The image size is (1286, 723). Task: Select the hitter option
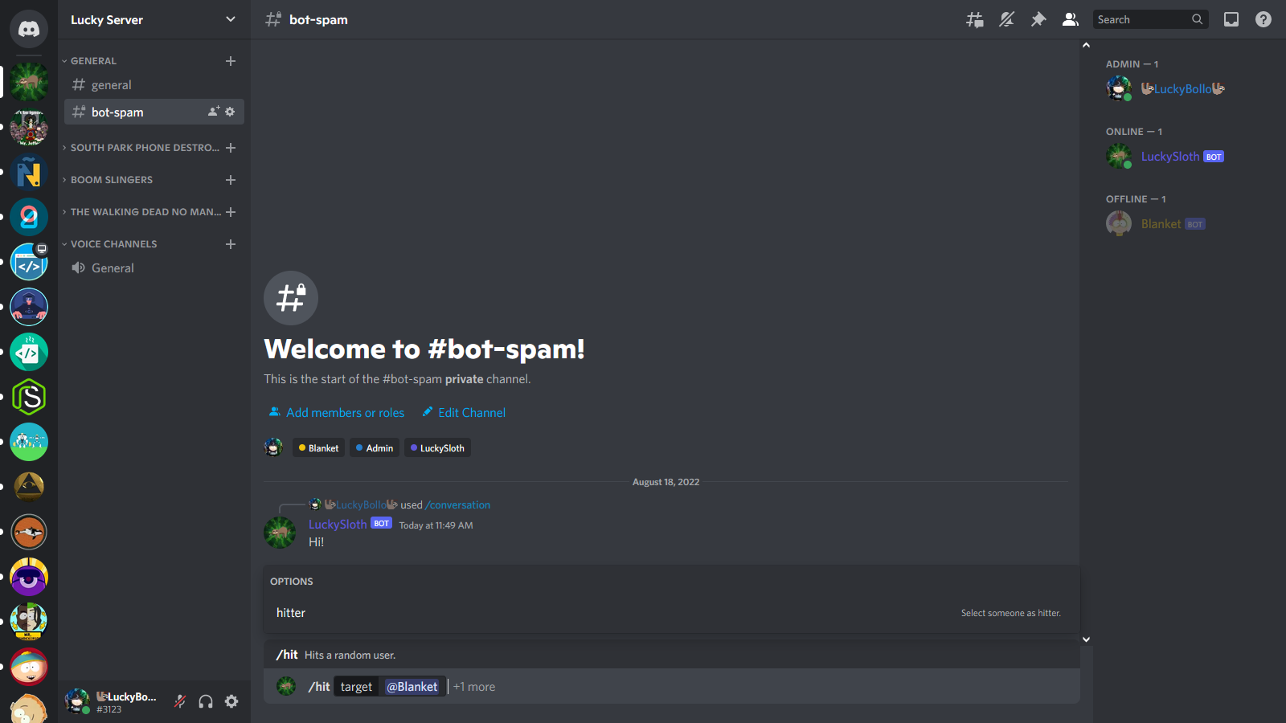click(671, 613)
